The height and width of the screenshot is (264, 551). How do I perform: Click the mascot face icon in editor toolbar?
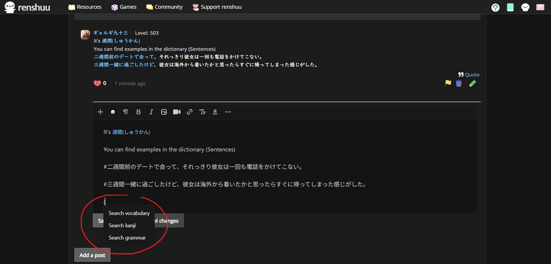(113, 112)
